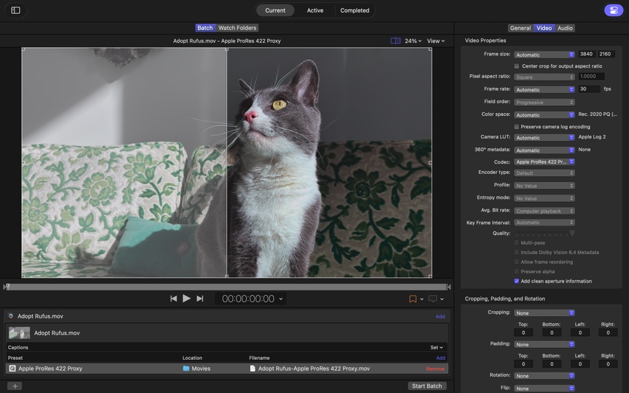Open Rotation dropdown
This screenshot has width=629, height=393.
544,376
